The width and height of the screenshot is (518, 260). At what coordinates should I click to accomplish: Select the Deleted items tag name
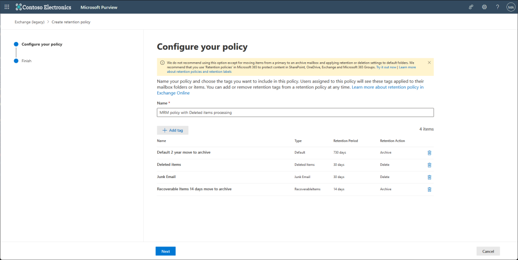coord(169,164)
